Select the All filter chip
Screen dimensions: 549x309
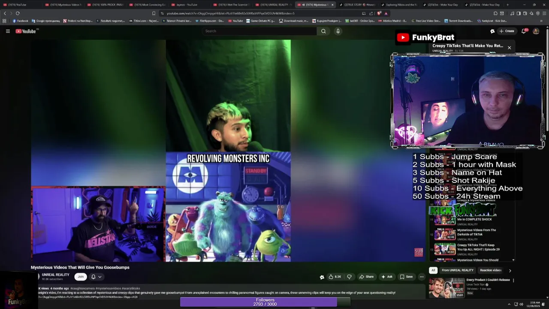(433, 270)
